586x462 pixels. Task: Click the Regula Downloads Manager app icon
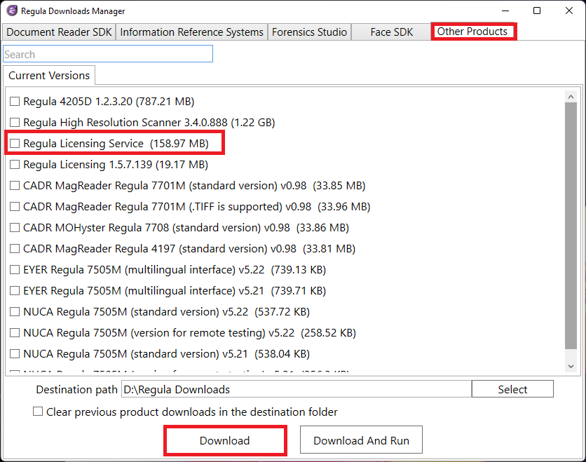click(12, 11)
